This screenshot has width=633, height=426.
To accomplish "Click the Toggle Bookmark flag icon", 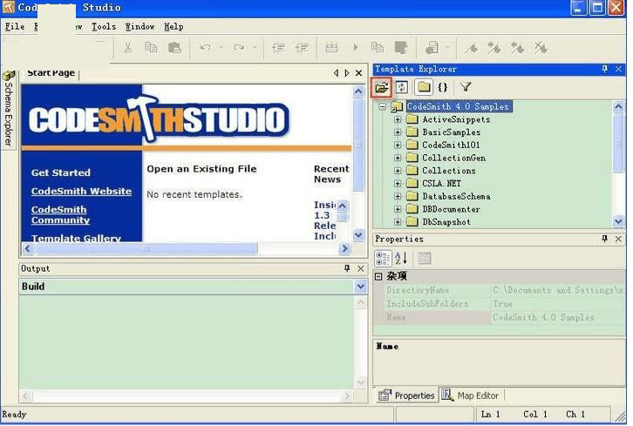I will coord(471,49).
